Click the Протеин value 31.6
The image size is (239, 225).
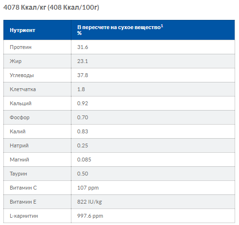tap(83, 47)
